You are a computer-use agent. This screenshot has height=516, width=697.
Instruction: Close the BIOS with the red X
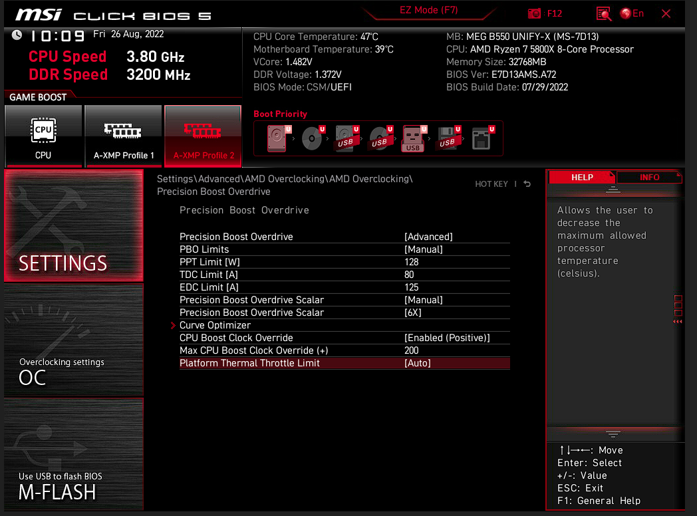pyautogui.click(x=666, y=14)
